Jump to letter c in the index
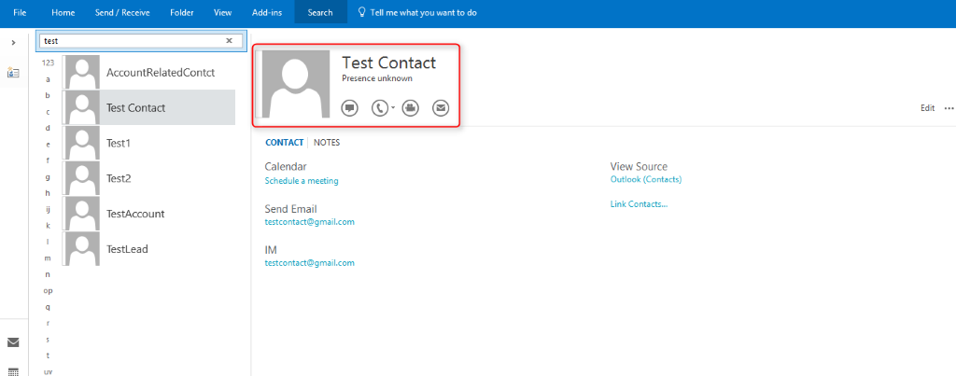This screenshot has height=376, width=956. [x=49, y=112]
